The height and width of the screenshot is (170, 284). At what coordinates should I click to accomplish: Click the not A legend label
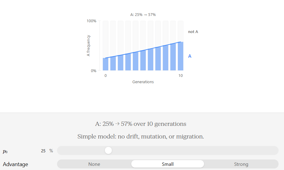coord(193,32)
